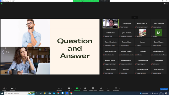Start Video with the camera icon
The height and width of the screenshot is (95, 169).
12,88
